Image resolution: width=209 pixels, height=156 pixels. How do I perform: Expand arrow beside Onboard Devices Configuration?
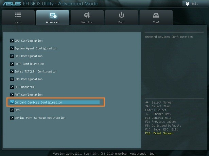[12, 102]
